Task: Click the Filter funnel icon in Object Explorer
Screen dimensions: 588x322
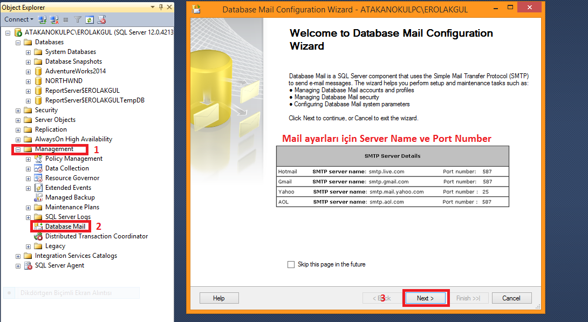Action: point(78,19)
